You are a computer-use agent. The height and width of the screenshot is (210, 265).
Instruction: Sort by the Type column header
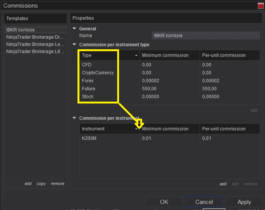(110, 55)
